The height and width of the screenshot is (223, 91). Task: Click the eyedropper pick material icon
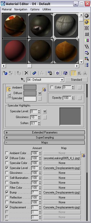(x=23, y=80)
